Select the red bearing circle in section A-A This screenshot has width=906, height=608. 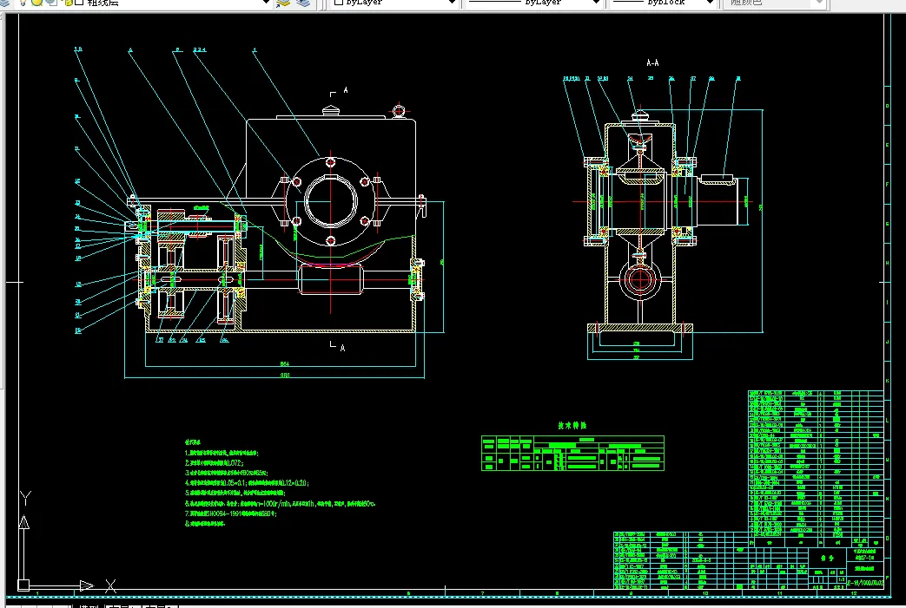[x=639, y=280]
